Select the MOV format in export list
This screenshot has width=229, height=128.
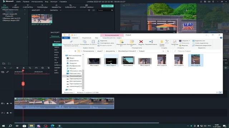(x=57, y=52)
